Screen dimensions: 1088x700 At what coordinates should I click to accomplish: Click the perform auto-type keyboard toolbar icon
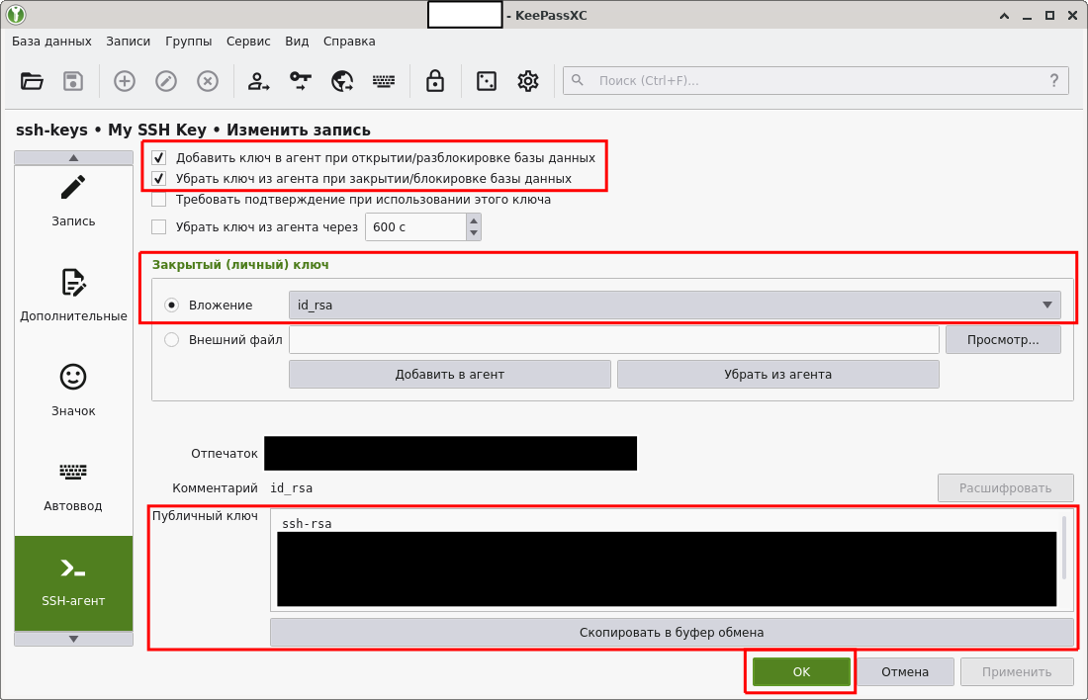(x=384, y=81)
